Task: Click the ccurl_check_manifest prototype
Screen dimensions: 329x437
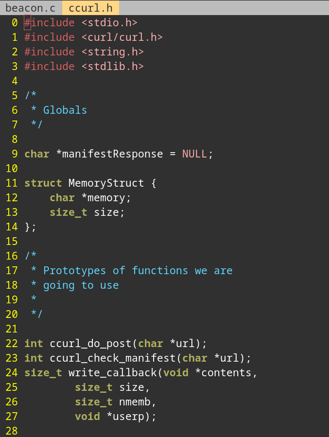Action: click(x=112, y=358)
